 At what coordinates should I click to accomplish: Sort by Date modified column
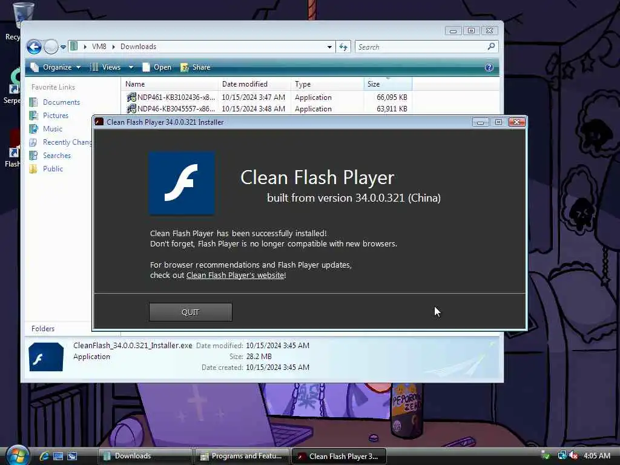pos(254,84)
